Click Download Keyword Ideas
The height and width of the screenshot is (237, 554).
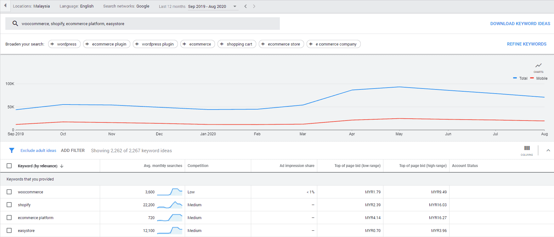[520, 24]
